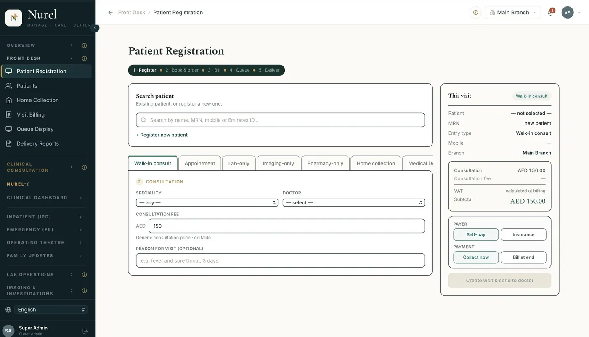Screen dimensions: 589x337
Task: Click Create visit & send to doctor
Action: point(500,281)
